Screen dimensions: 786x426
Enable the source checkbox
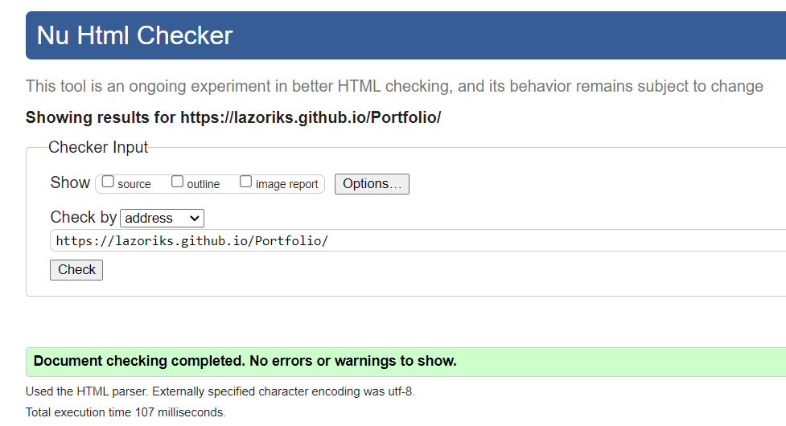108,182
